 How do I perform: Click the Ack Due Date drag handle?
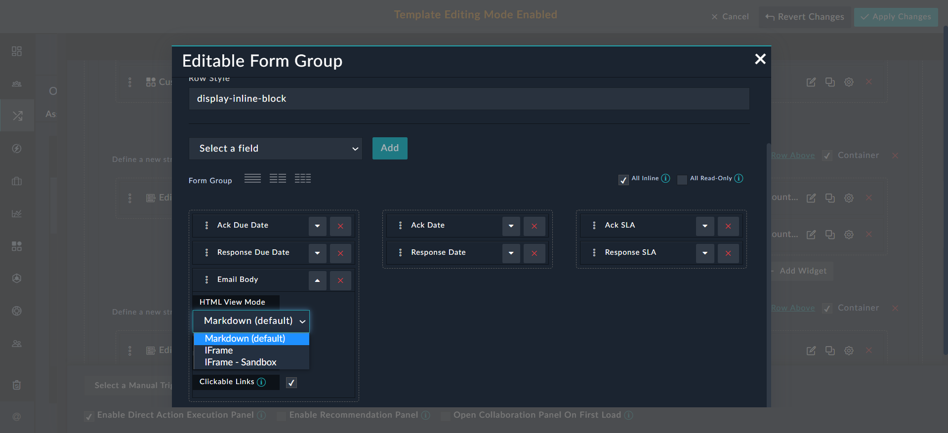coord(206,225)
